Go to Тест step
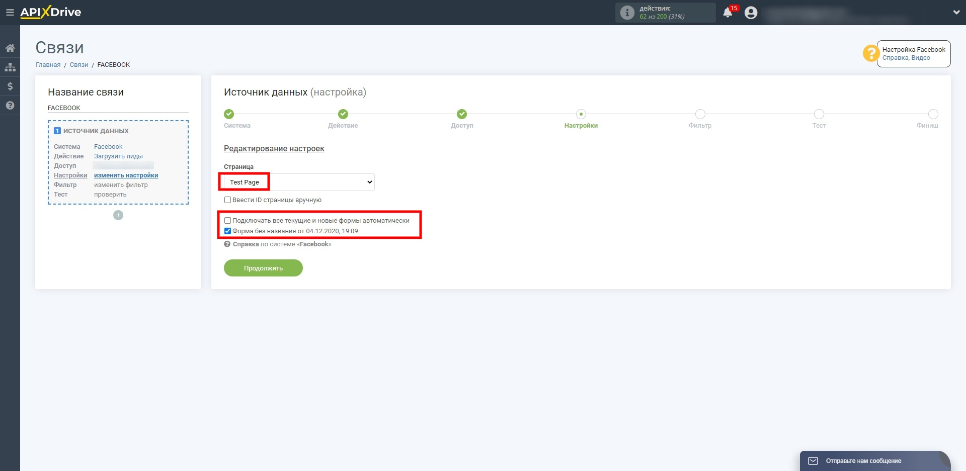Viewport: 966px width, 471px height. coord(819,114)
